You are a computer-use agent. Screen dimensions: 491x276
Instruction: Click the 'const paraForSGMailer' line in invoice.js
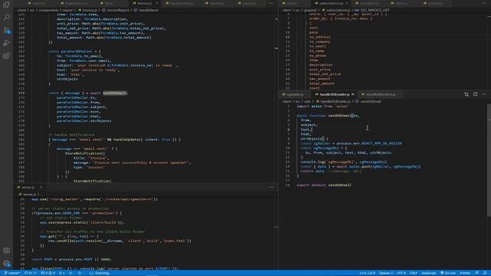click(74, 51)
